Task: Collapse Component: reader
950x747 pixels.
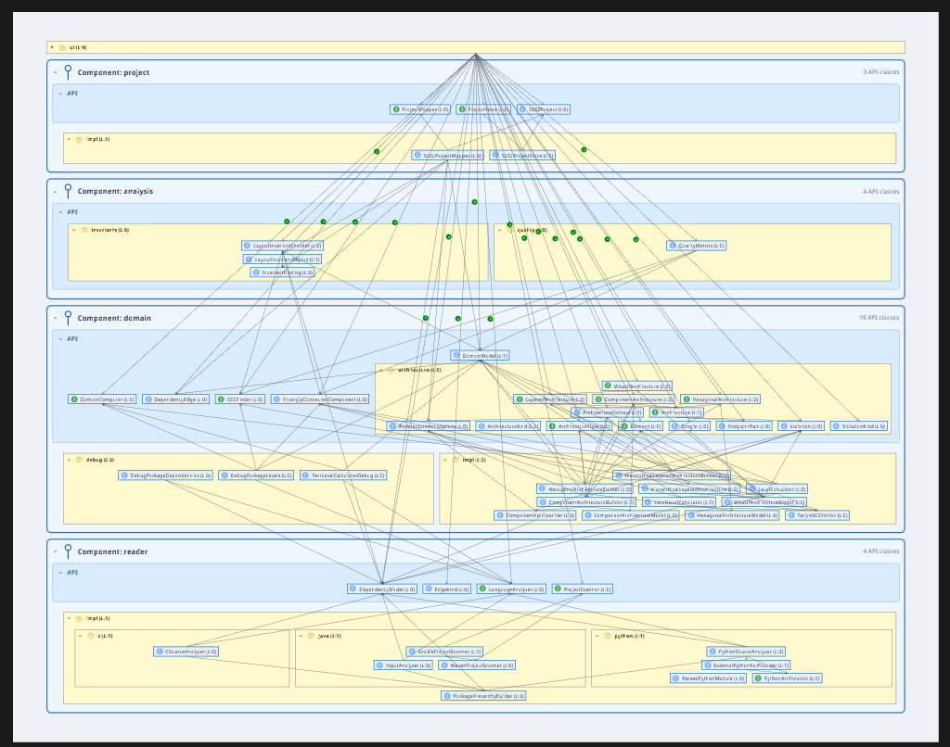Action: (x=55, y=551)
